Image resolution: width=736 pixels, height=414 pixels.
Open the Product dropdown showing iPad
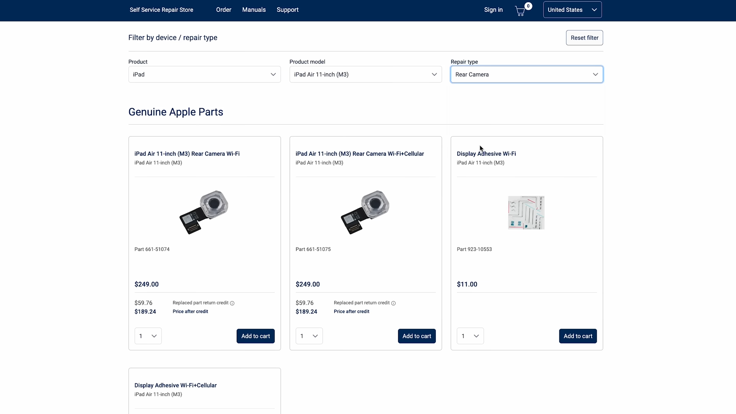click(204, 74)
